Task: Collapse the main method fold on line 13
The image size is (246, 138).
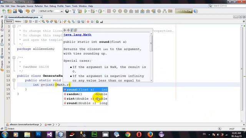Action: pos(14,80)
